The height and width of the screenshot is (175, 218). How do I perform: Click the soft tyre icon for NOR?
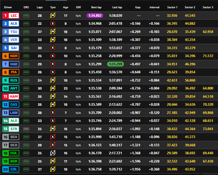click(53, 56)
